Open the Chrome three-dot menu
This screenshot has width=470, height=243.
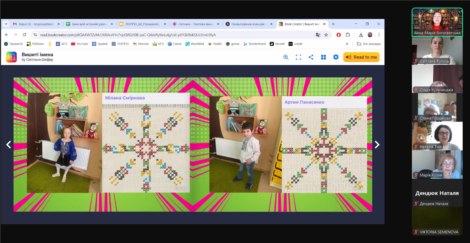(379, 35)
